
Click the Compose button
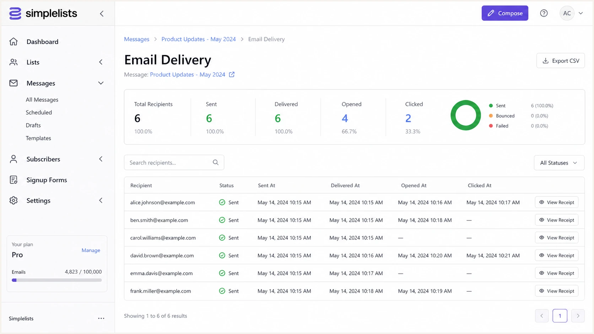click(x=505, y=13)
